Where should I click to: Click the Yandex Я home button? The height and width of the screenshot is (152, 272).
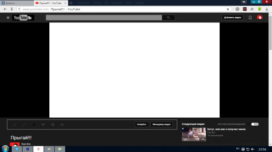[x=12, y=9]
